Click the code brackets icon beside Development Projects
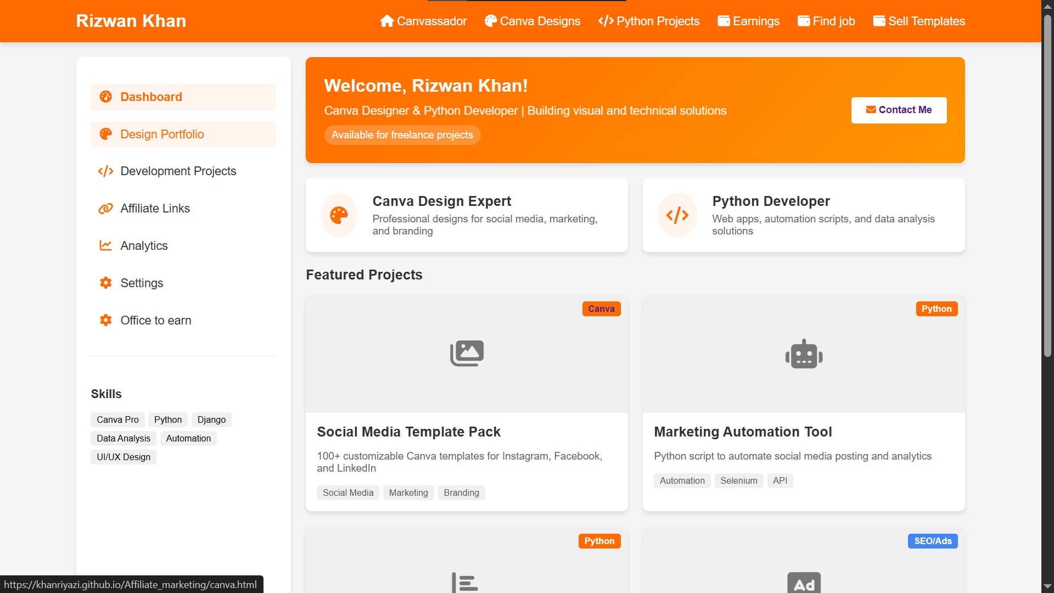 [105, 171]
